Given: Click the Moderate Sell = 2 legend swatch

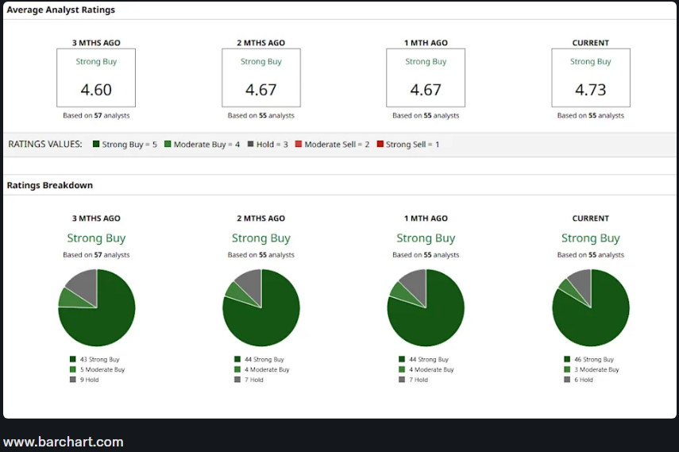Looking at the screenshot, I should 299,145.
